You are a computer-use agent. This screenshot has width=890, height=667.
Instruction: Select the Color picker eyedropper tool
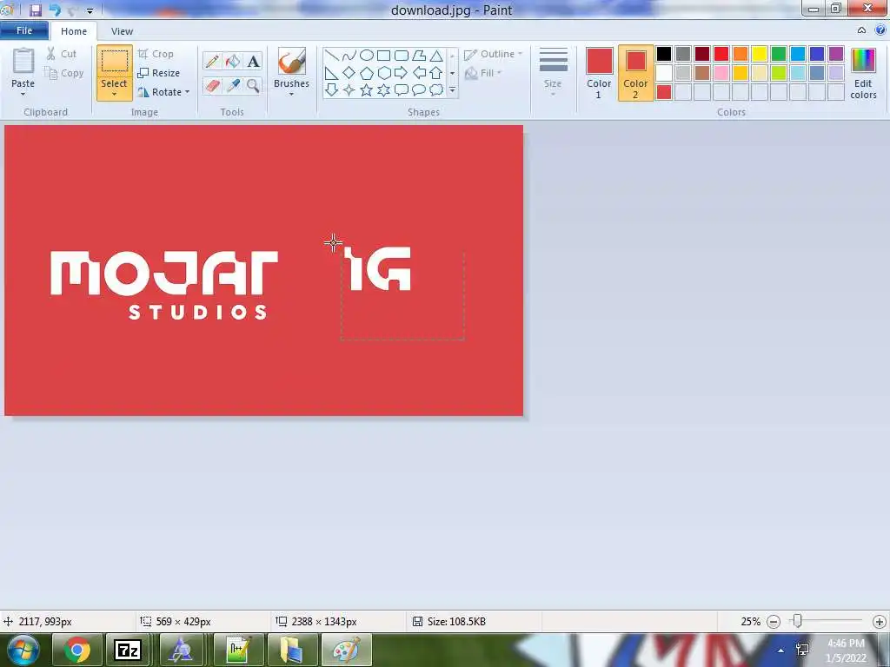[233, 86]
